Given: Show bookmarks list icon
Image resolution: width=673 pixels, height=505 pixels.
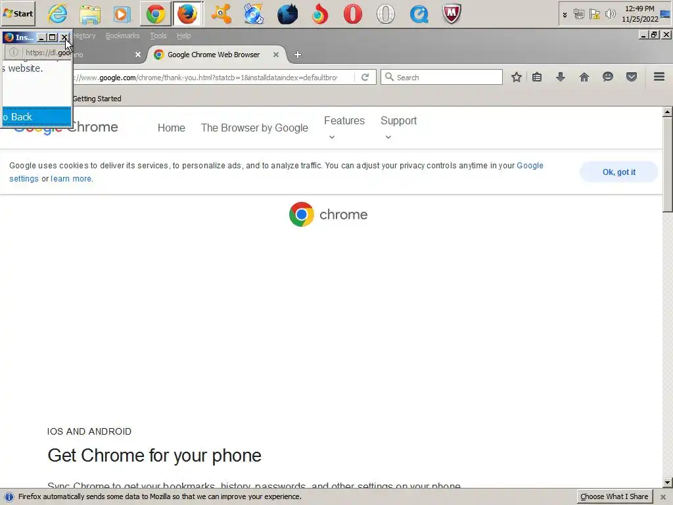Looking at the screenshot, I should [x=537, y=78].
